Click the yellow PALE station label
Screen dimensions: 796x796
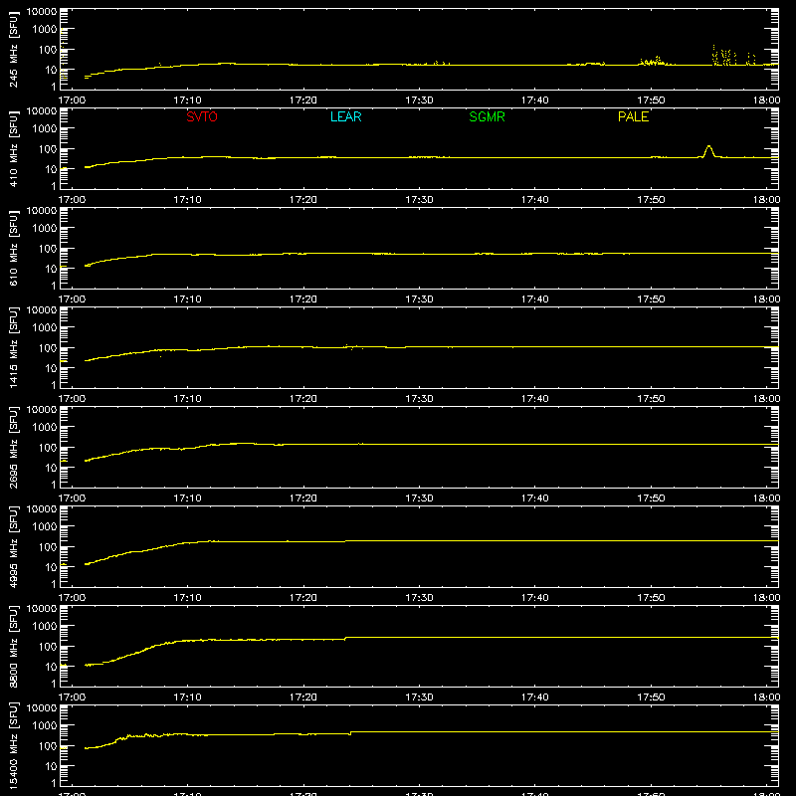coord(633,116)
